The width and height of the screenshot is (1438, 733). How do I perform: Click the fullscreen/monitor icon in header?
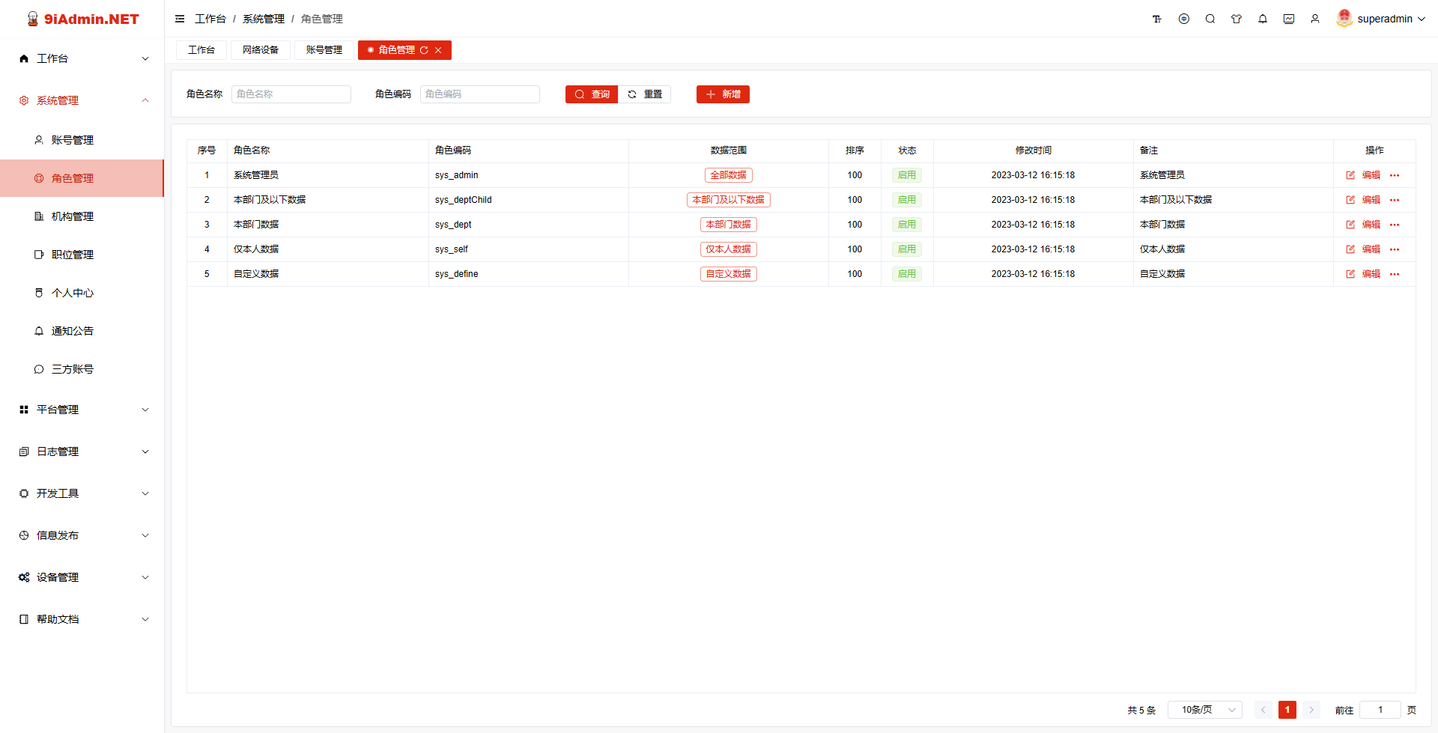tap(1289, 19)
